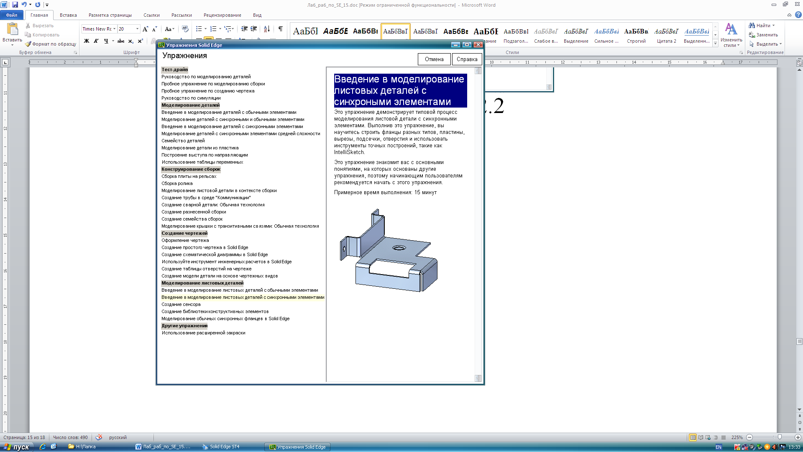Open exercise 'Создание сенсора'
Screen dimensions: 803x452
point(181,304)
